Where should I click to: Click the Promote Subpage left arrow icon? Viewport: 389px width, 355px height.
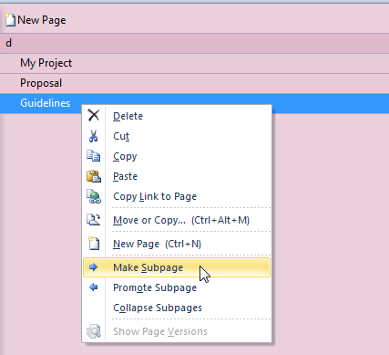coord(94,287)
